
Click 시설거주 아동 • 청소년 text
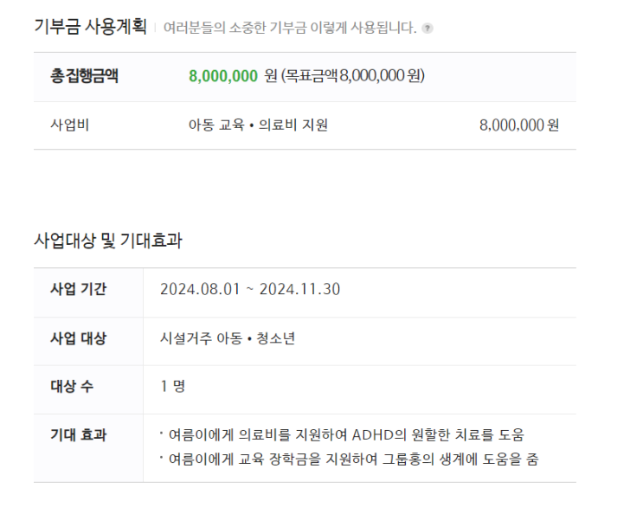[x=228, y=338]
